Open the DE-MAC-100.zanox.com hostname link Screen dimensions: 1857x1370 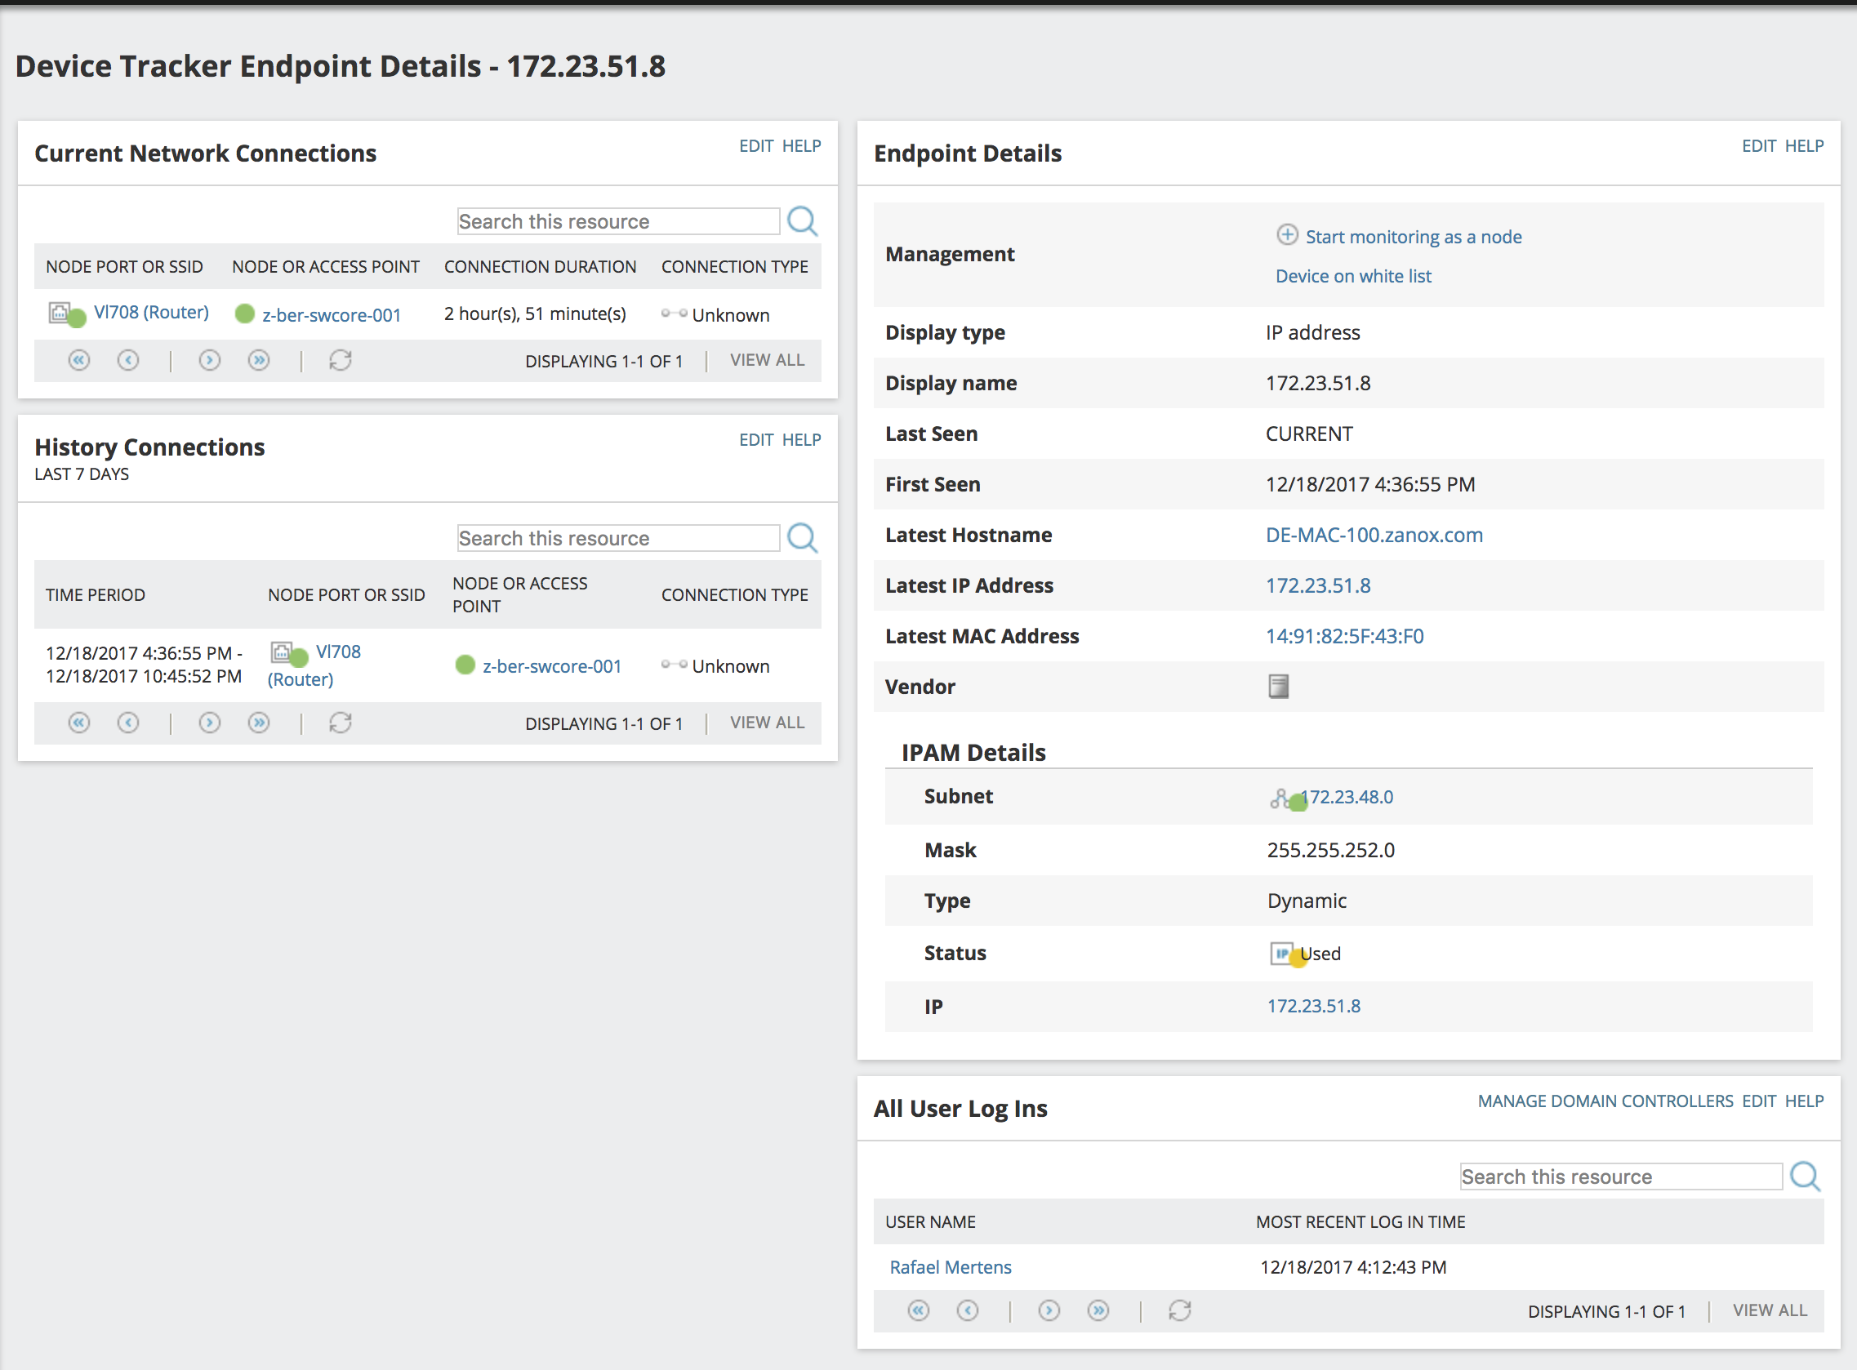click(1374, 535)
